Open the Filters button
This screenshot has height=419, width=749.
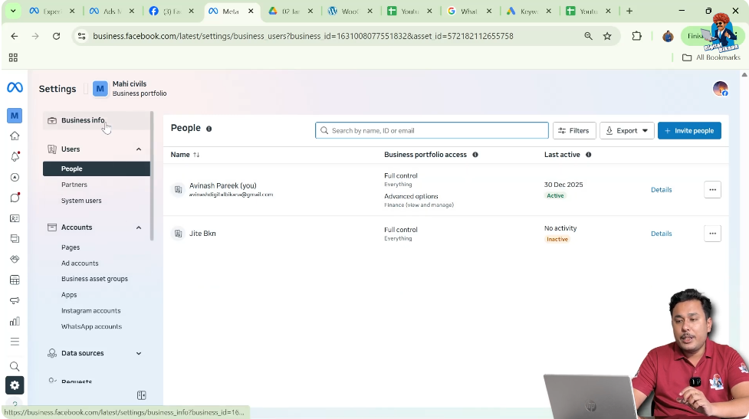(x=574, y=131)
